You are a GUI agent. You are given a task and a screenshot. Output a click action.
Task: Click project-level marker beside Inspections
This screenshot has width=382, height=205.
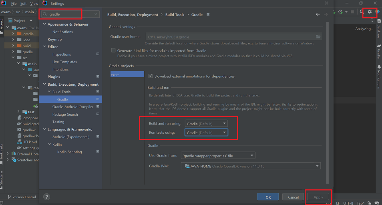point(98,54)
